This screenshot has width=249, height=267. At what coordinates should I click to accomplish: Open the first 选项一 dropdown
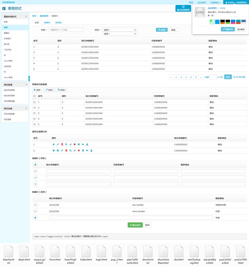point(120,30)
